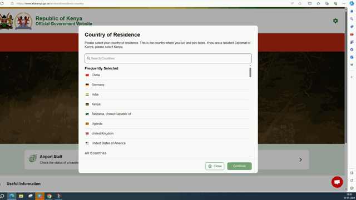The width and height of the screenshot is (356, 200).
Task: Open the Skype icon with notification badge
Action: point(39,196)
